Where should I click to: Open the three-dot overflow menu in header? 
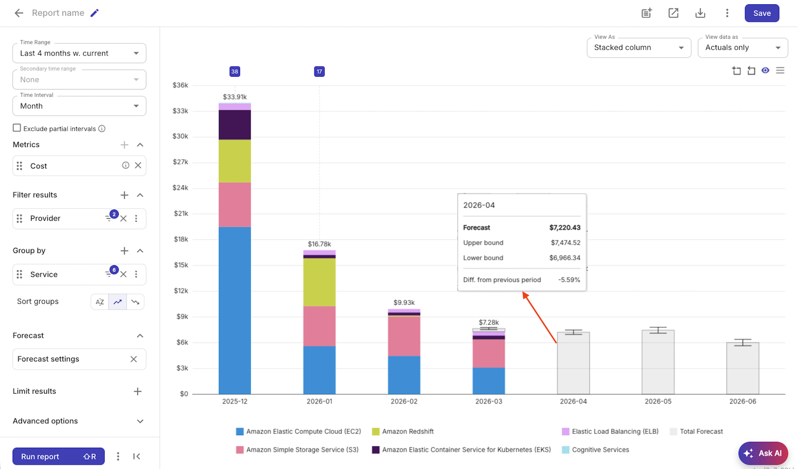point(727,13)
